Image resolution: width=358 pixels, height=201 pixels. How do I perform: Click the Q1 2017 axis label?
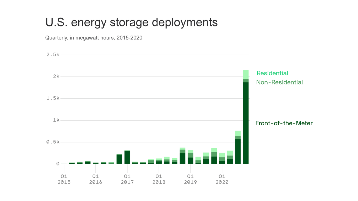point(127,179)
